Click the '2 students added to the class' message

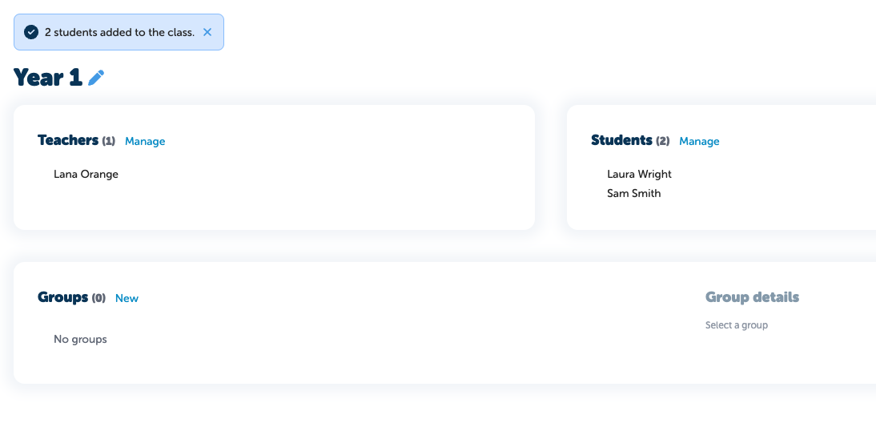119,32
